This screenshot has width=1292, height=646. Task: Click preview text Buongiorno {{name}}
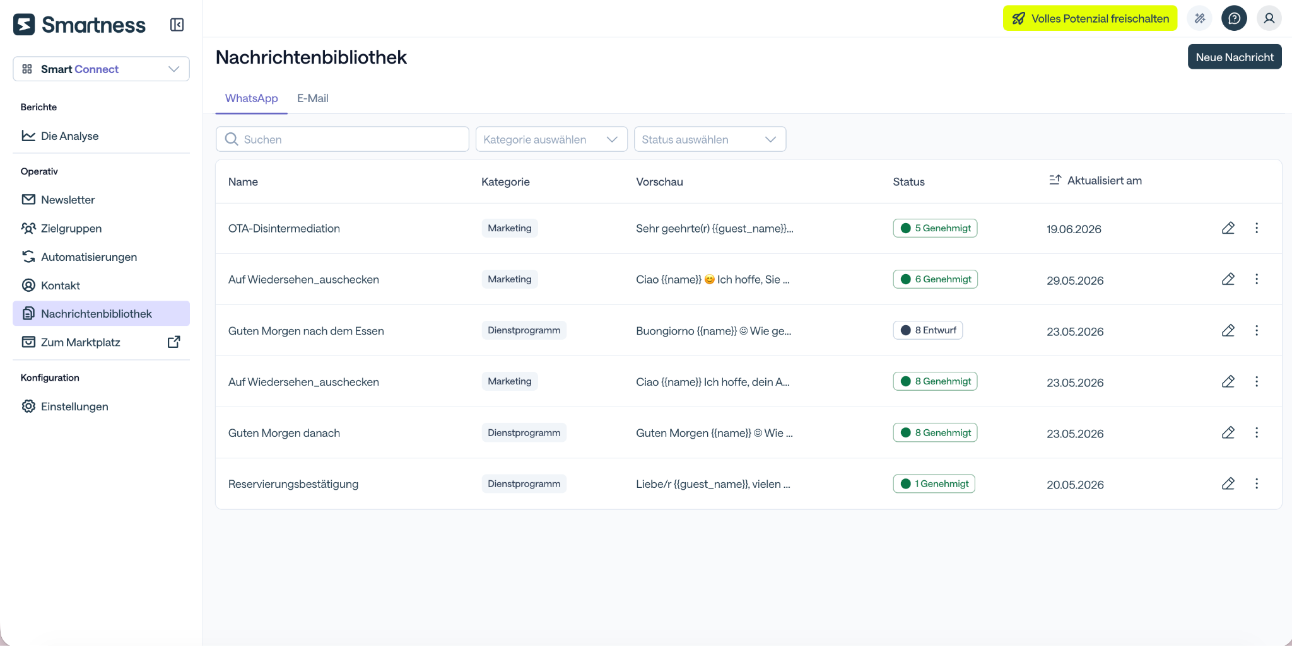click(x=714, y=331)
